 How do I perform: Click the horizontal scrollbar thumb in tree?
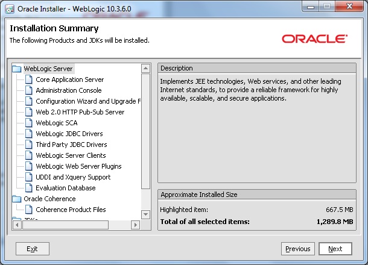(66, 225)
